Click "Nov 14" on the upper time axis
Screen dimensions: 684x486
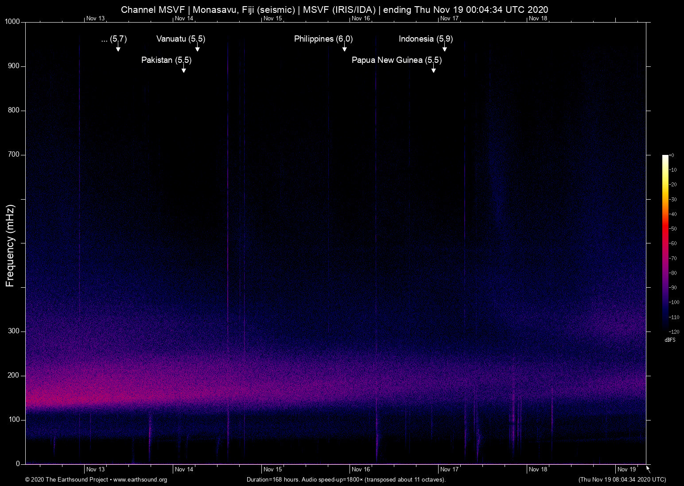184,19
